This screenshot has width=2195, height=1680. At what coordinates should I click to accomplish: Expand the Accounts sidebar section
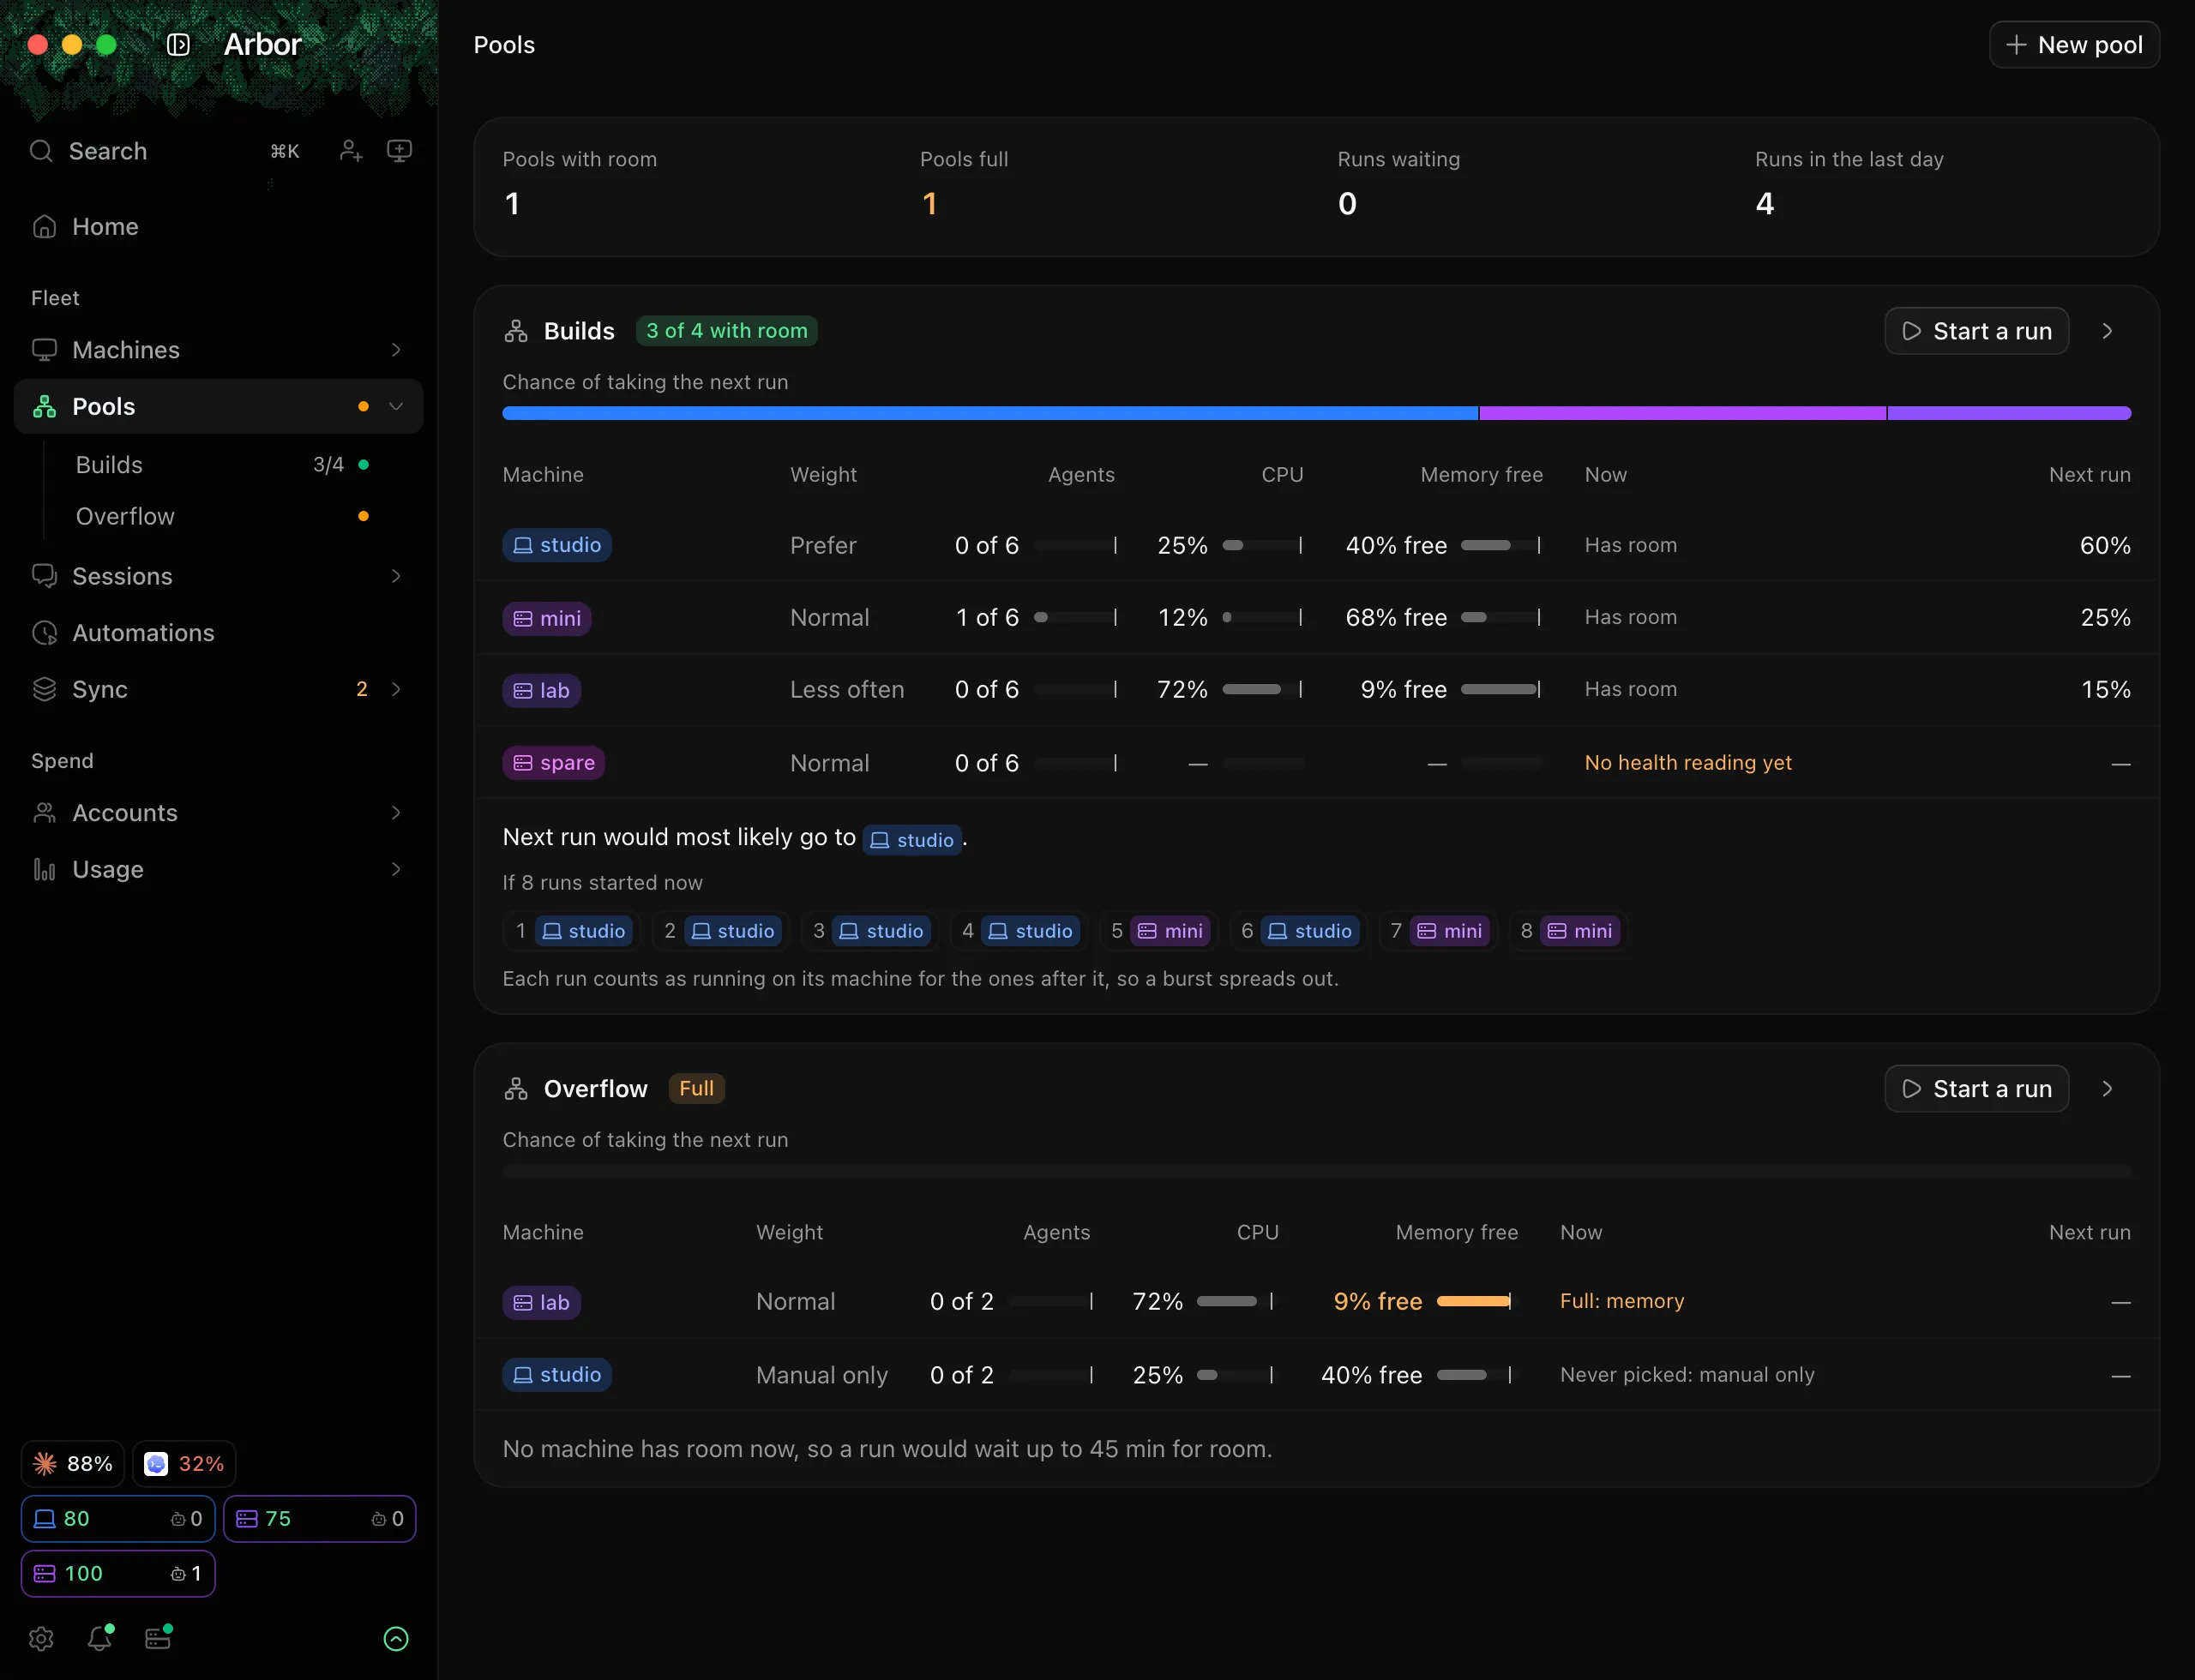coord(396,813)
